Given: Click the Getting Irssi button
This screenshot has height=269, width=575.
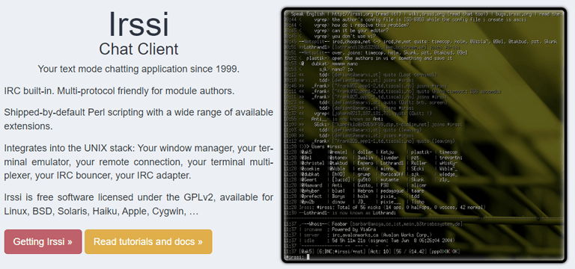Looking at the screenshot, I should 43,241.
